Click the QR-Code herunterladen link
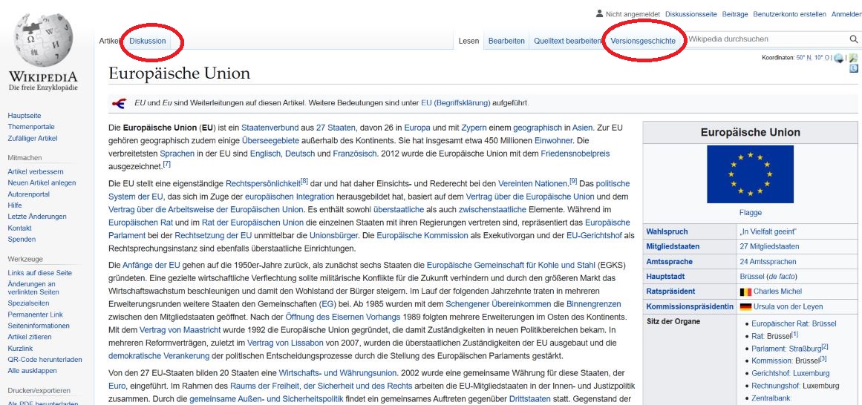Image resolution: width=862 pixels, height=405 pixels. click(x=45, y=360)
